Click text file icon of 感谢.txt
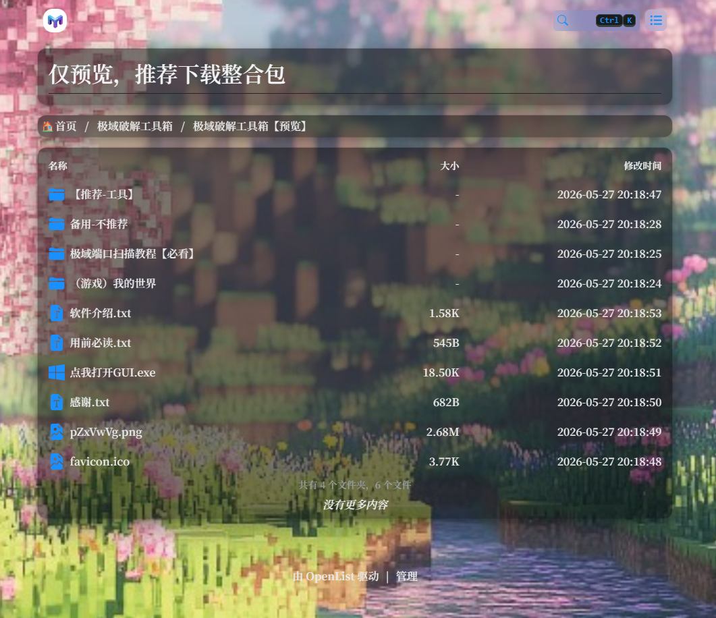This screenshot has width=716, height=618. pyautogui.click(x=57, y=402)
